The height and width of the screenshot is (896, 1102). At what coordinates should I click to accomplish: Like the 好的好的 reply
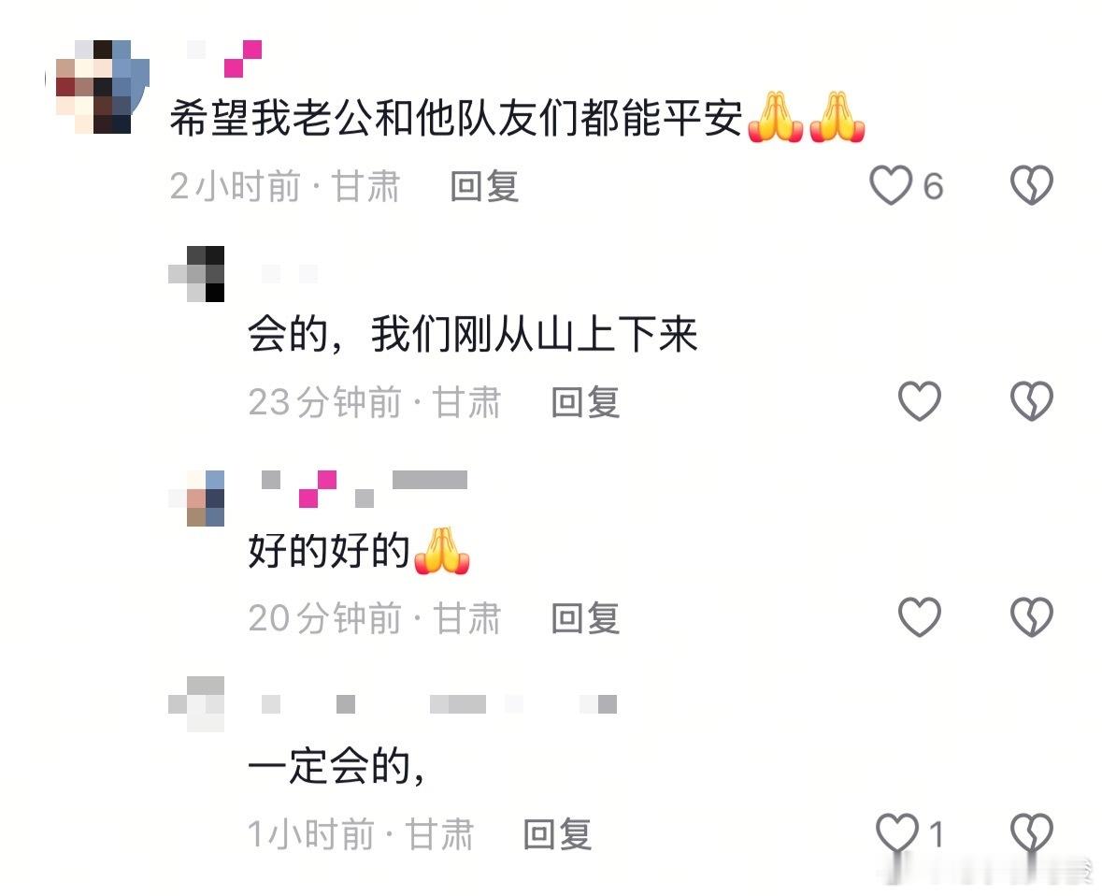920,616
